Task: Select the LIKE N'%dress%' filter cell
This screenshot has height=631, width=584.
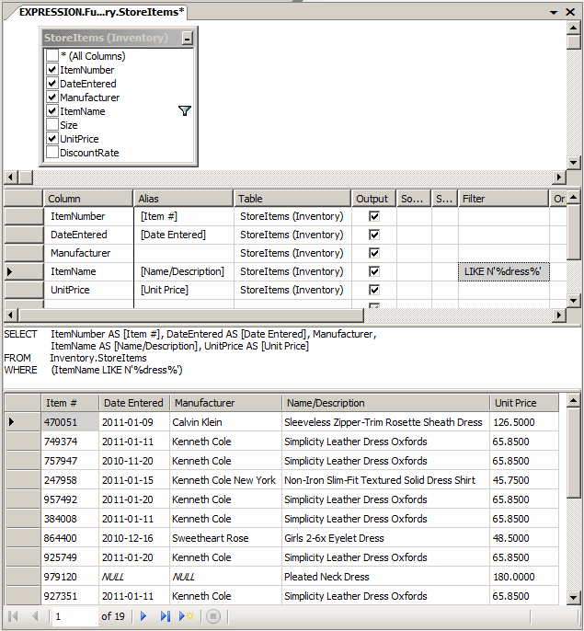Action: click(503, 271)
